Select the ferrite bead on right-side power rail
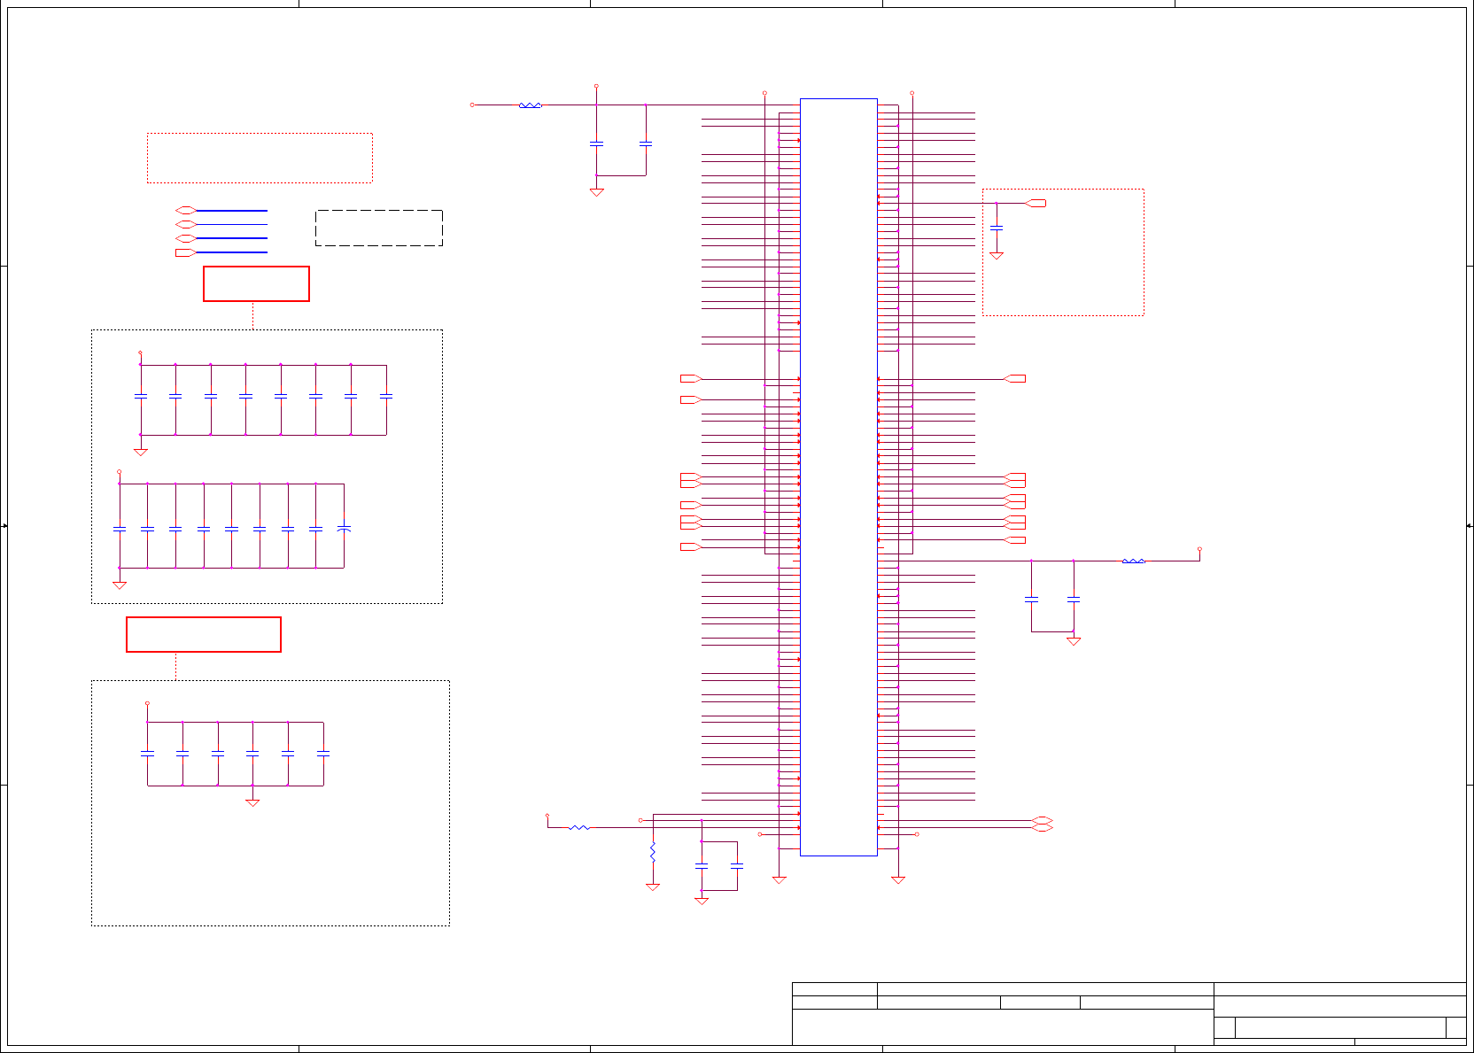The image size is (1474, 1053). pos(1133,561)
